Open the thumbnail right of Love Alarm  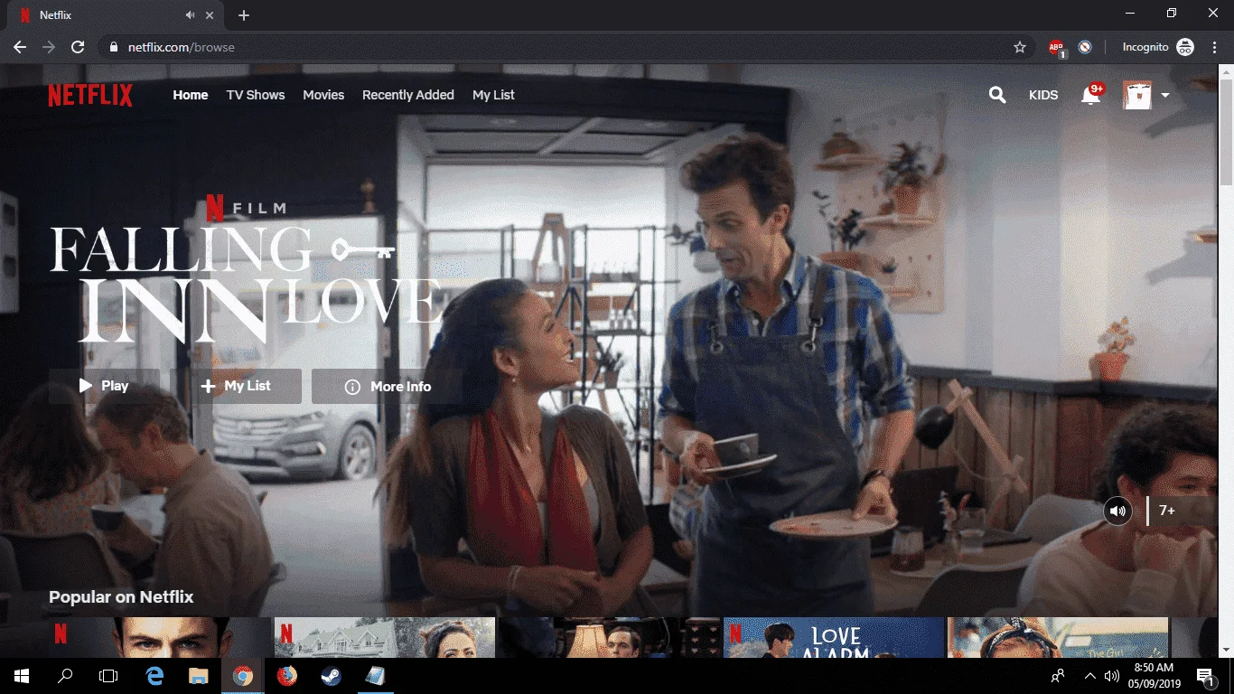point(1057,637)
